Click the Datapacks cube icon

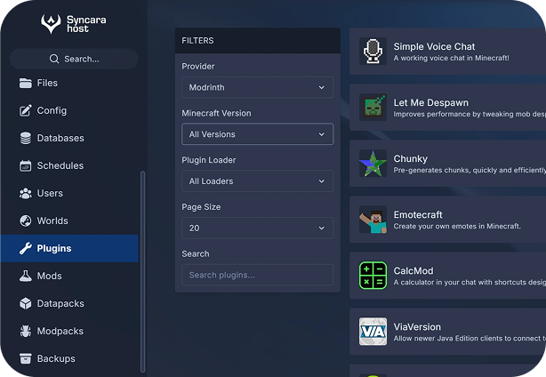(26, 303)
